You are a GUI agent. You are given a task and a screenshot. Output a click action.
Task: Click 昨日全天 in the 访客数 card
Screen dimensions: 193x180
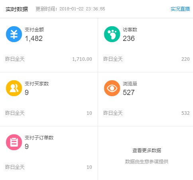(x=113, y=59)
